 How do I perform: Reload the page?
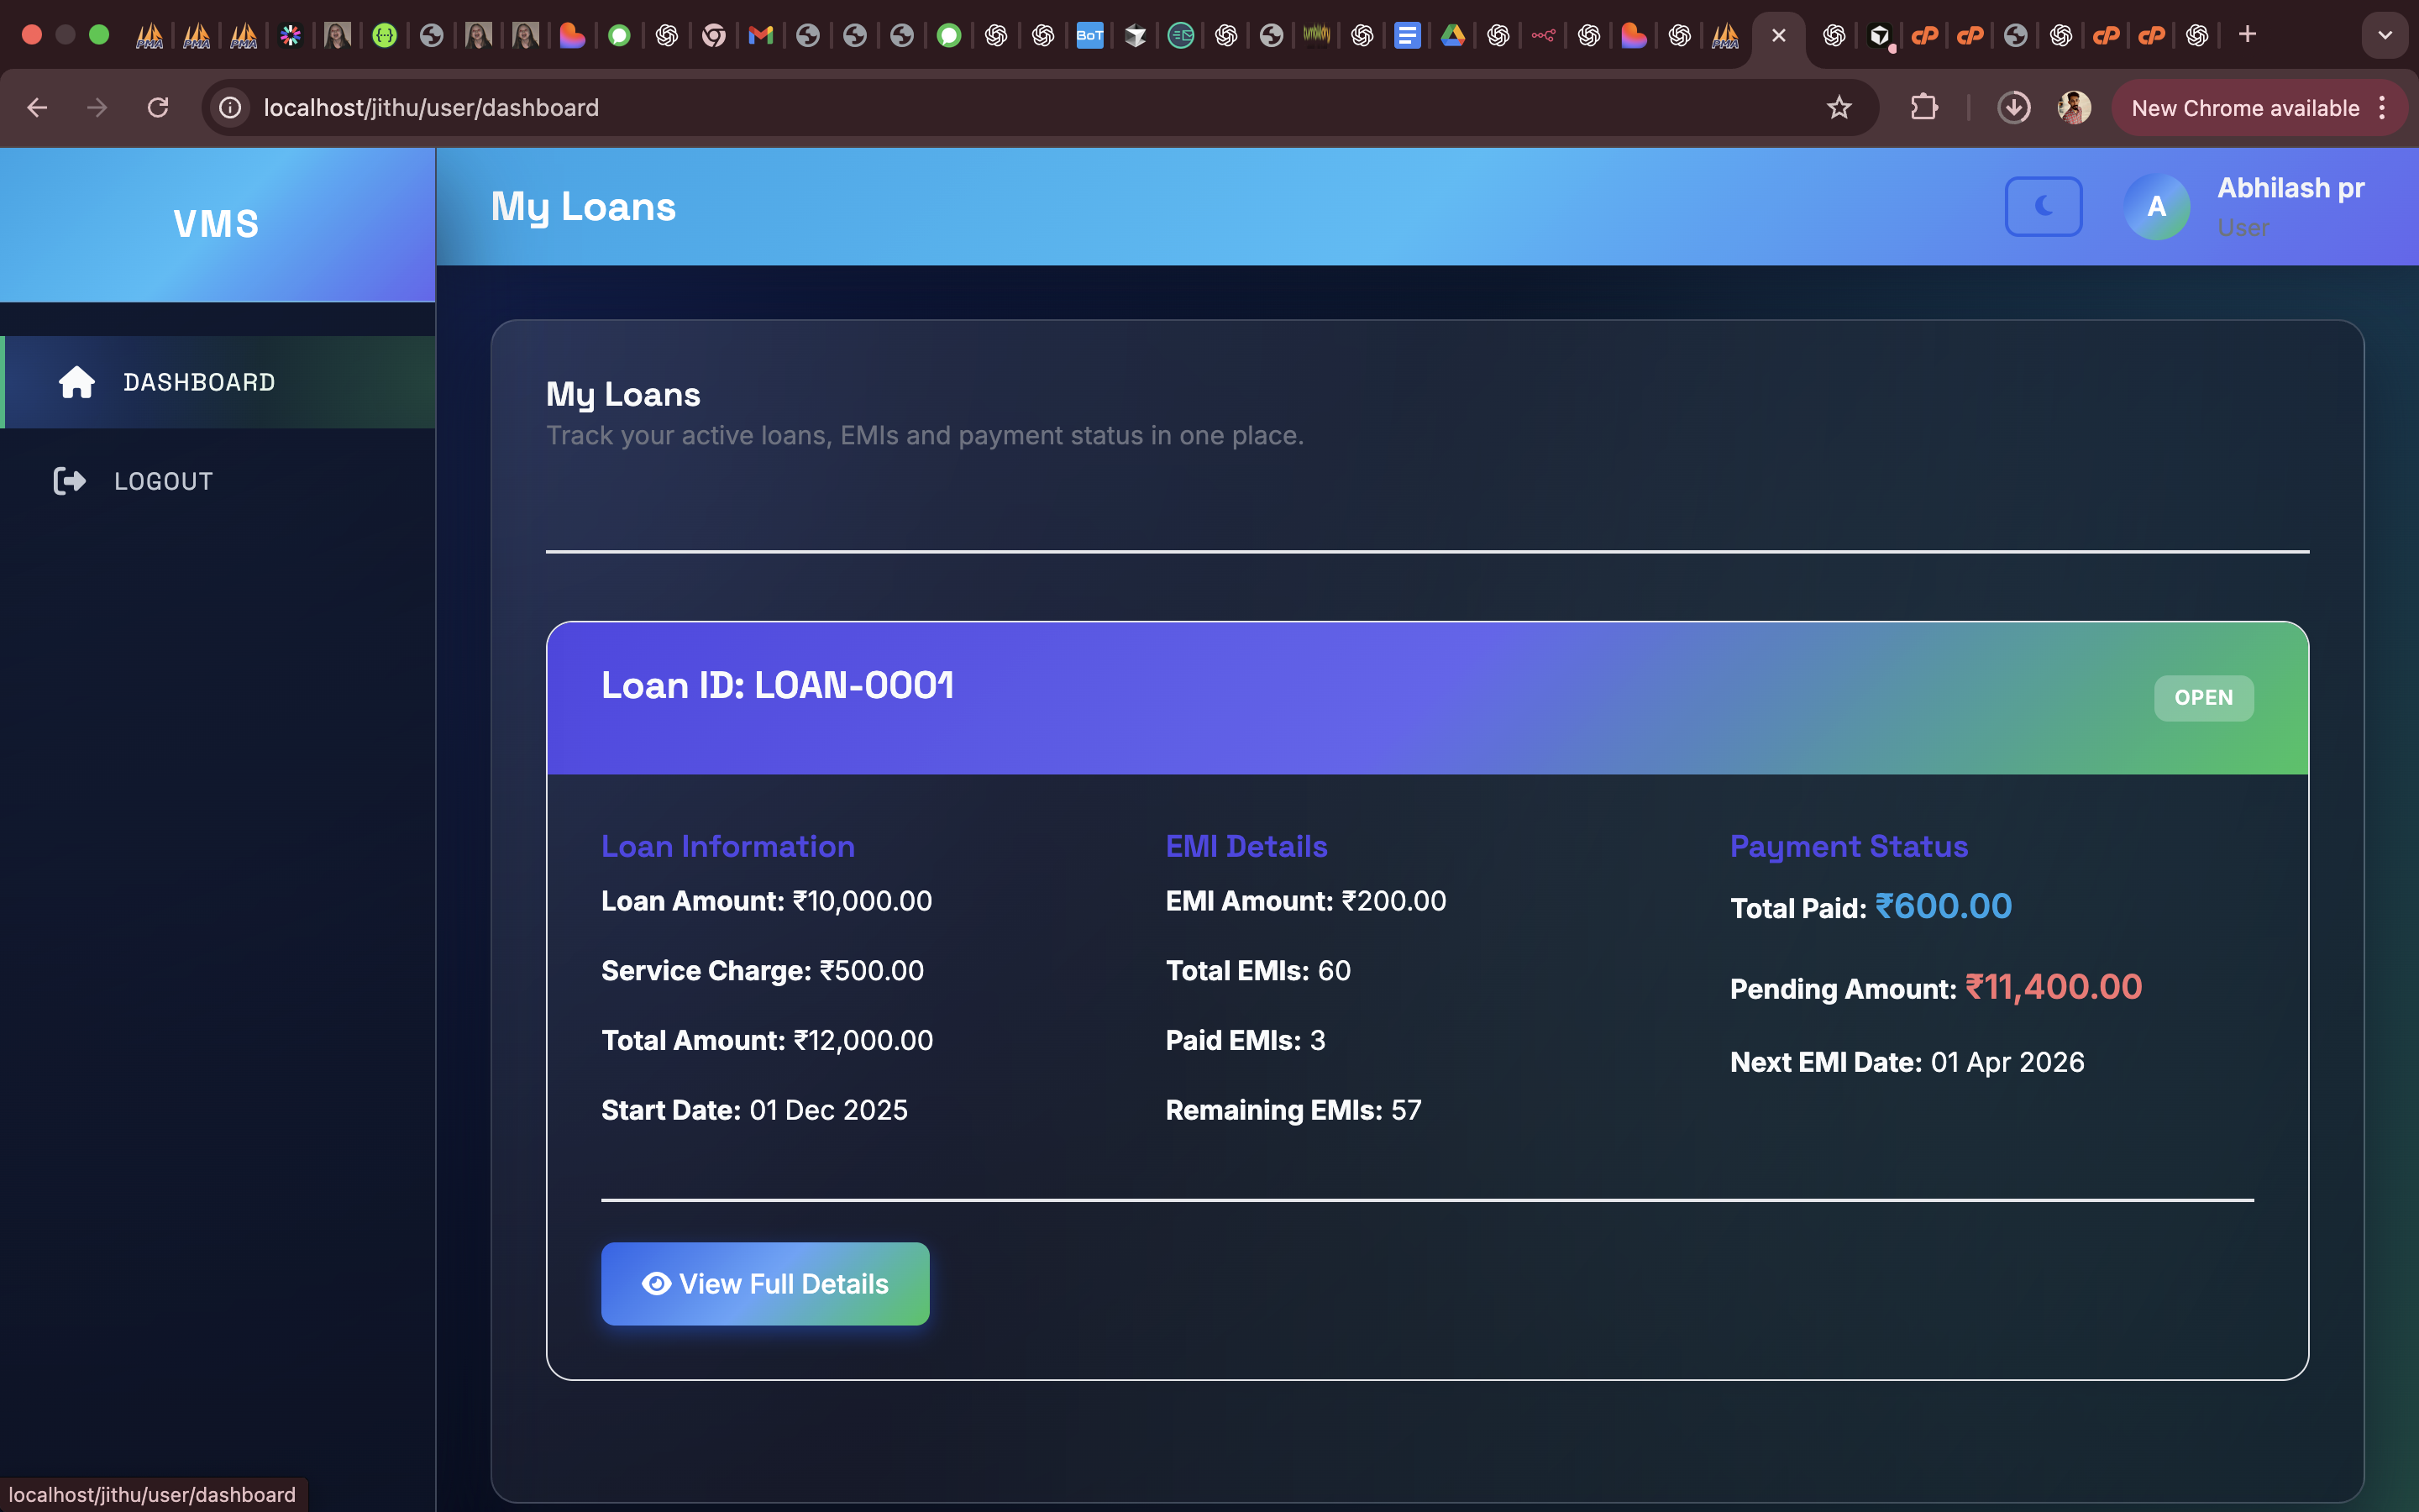click(x=158, y=108)
